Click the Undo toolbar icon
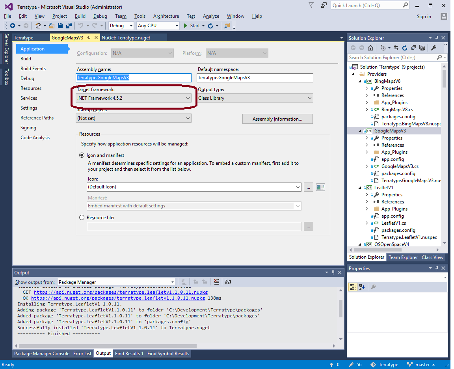Image resolution: width=454 pixels, height=369 pixels. (81, 26)
